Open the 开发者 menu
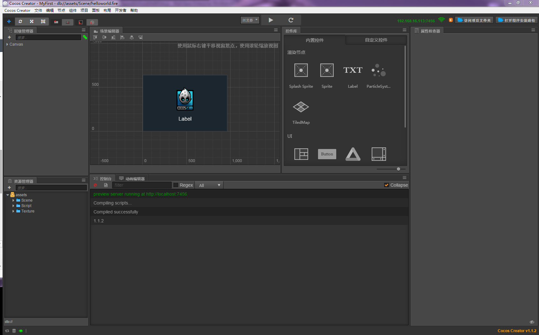 pos(121,10)
